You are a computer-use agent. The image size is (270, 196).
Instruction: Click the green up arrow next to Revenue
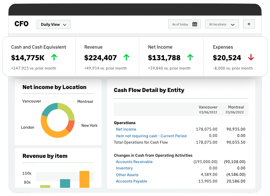[126, 58]
